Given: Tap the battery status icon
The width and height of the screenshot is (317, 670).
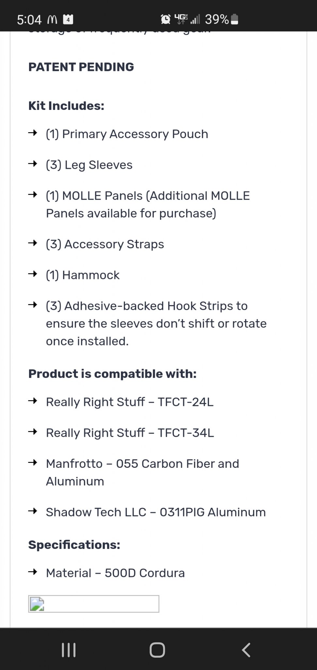Looking at the screenshot, I should pyautogui.click(x=234, y=20).
